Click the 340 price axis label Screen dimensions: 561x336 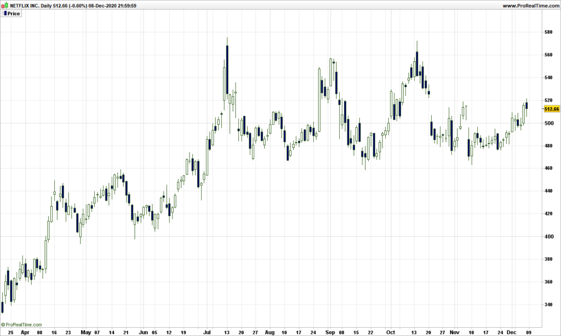coord(548,305)
